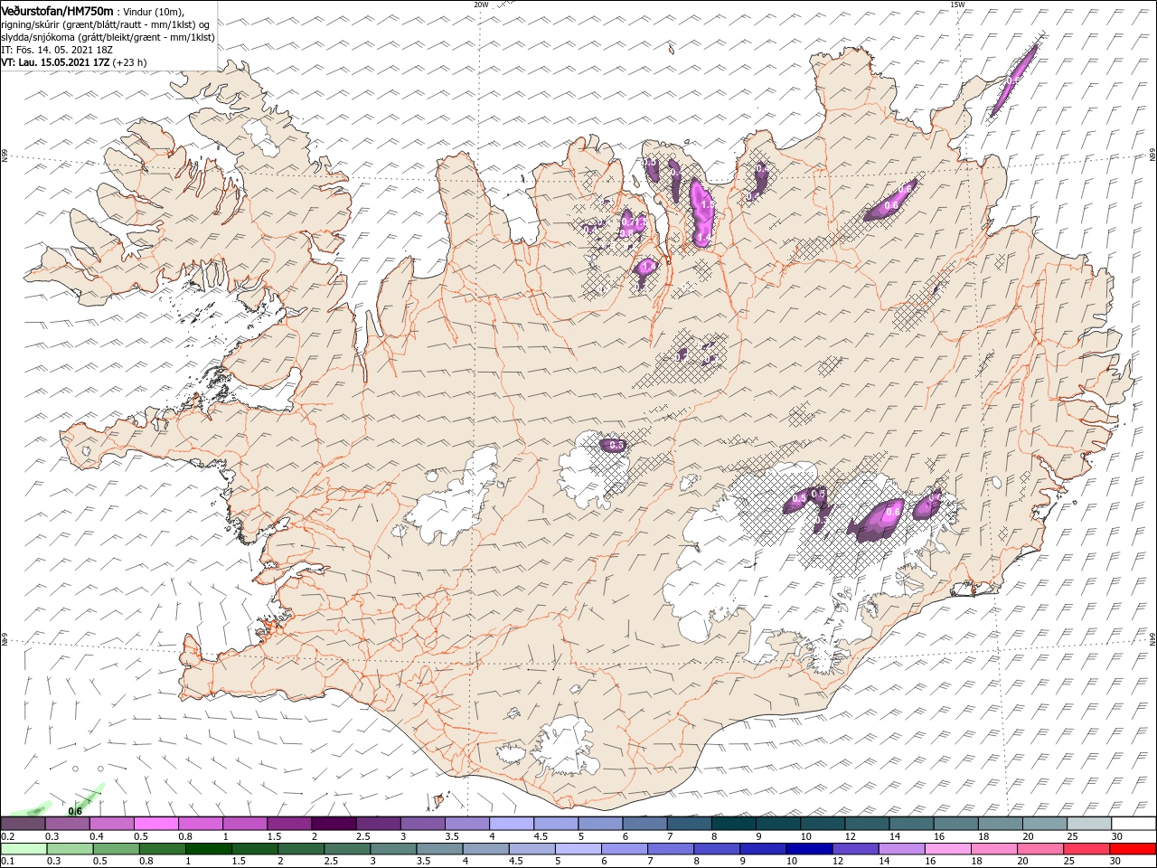
Task: Click the 20W longitude label at top
Action: click(481, 5)
